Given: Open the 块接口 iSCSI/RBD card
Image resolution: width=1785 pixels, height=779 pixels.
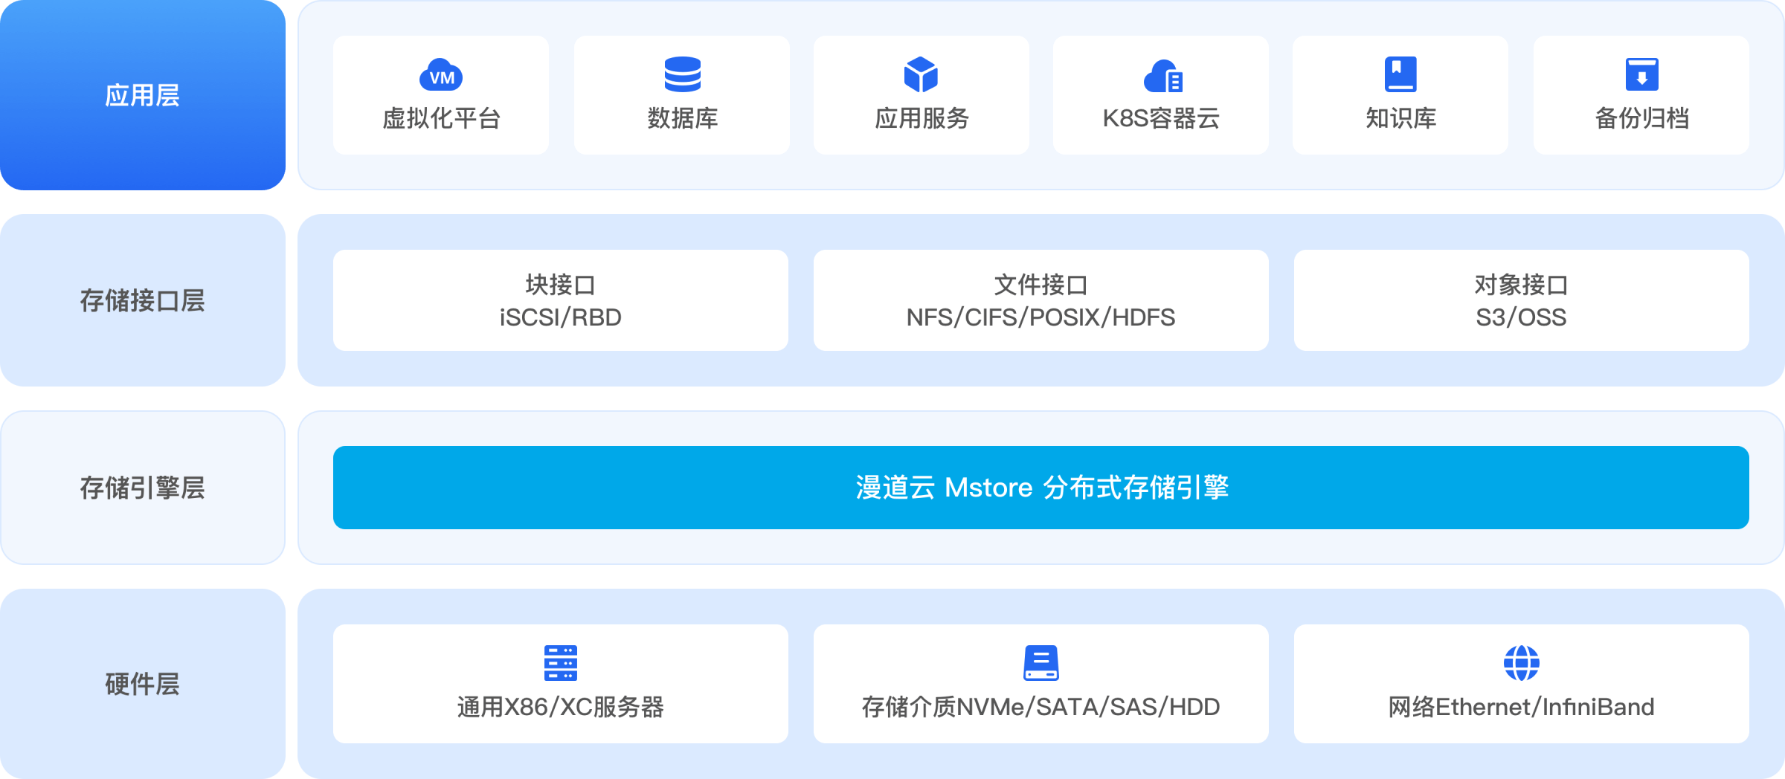Looking at the screenshot, I should click(560, 300).
